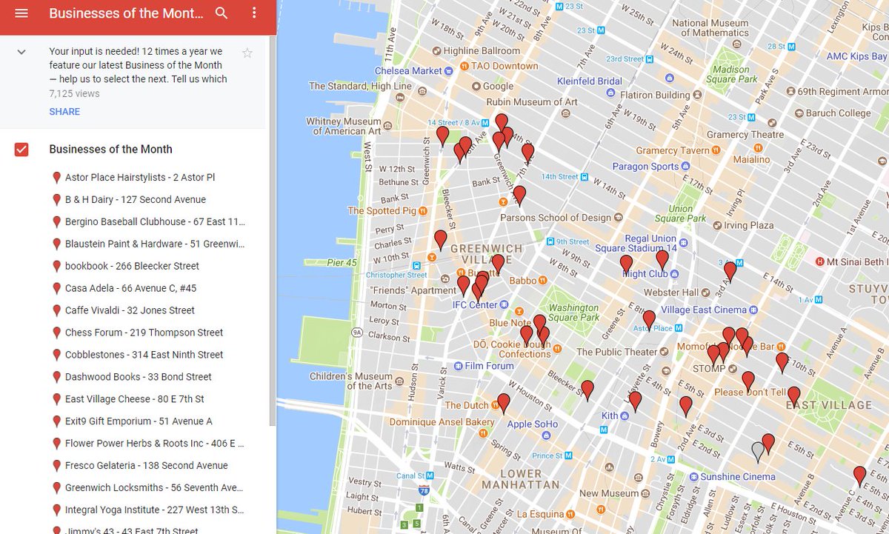Click the New Museum map label
889x534 pixels.
click(609, 493)
